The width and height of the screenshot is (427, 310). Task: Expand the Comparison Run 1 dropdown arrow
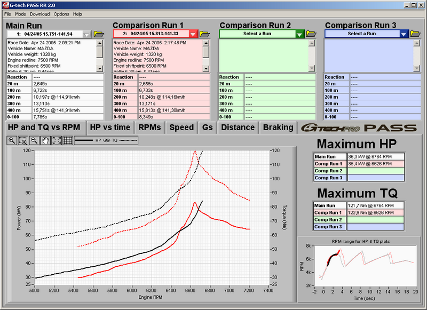[x=193, y=34]
